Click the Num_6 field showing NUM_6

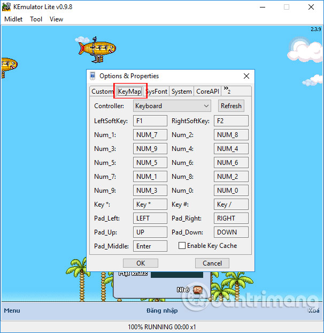pos(231,162)
